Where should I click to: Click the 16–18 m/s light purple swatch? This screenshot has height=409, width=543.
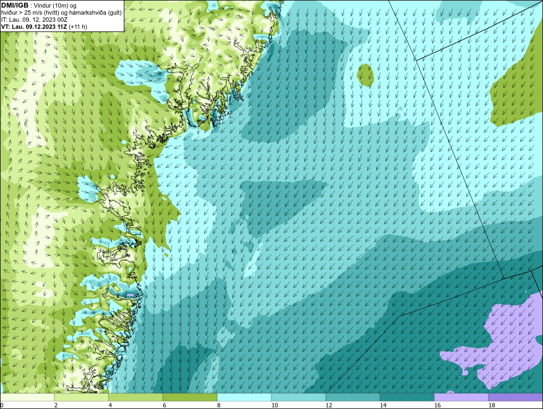click(x=461, y=397)
